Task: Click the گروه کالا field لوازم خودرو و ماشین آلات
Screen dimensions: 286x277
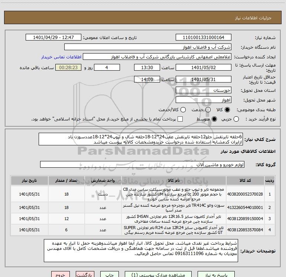Action: (142, 164)
